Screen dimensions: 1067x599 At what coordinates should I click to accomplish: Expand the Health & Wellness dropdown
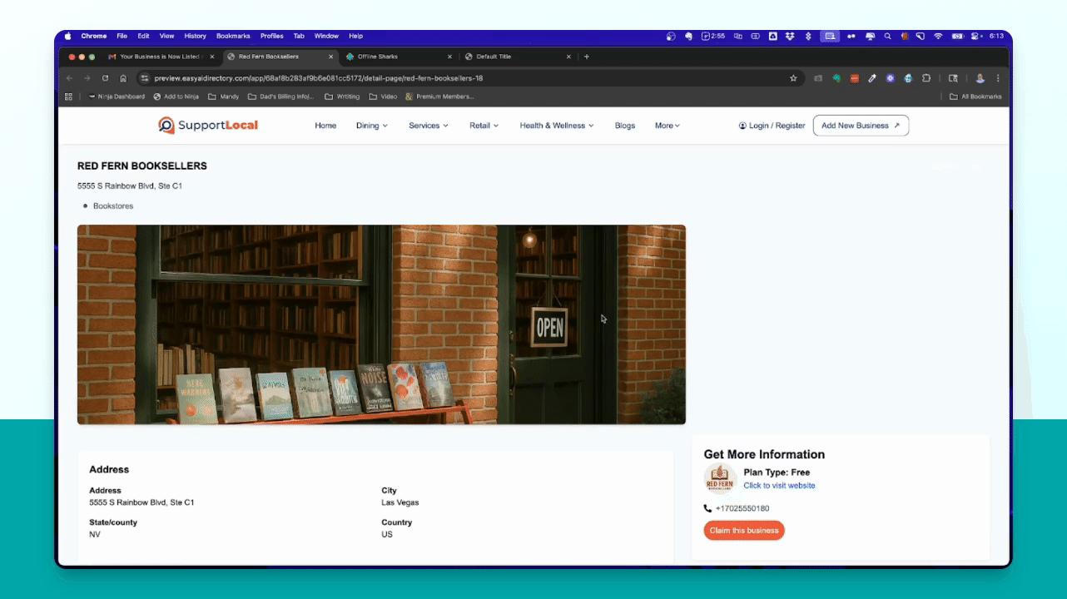tap(557, 126)
